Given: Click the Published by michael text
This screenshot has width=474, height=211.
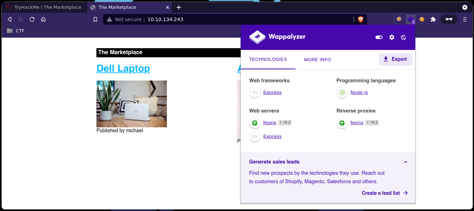Looking at the screenshot, I should point(120,130).
